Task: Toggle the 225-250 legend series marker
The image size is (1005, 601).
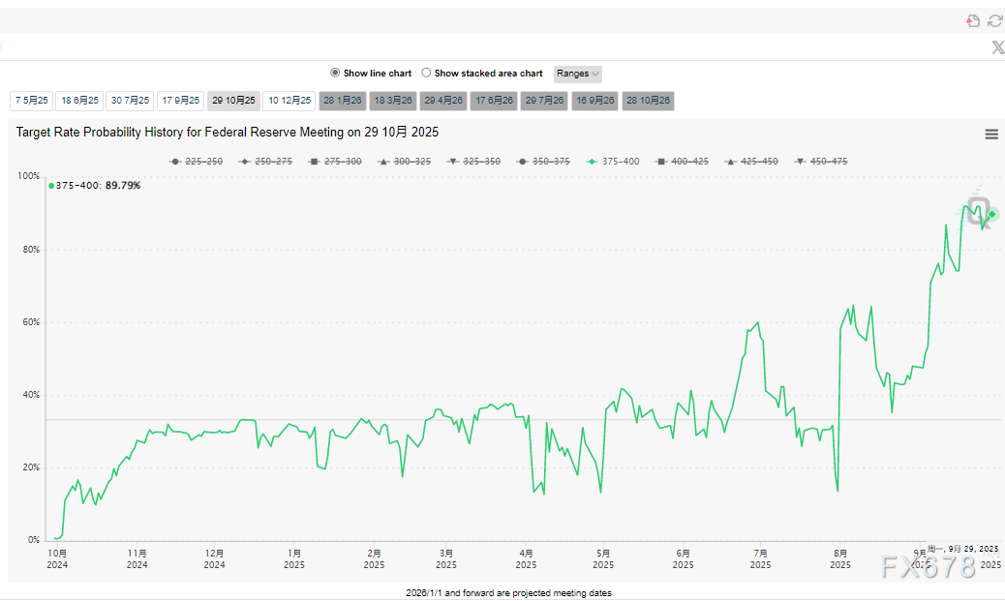Action: pos(175,162)
